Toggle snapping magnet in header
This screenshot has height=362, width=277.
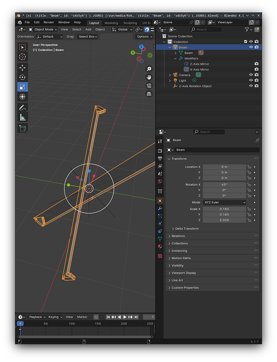(147, 29)
